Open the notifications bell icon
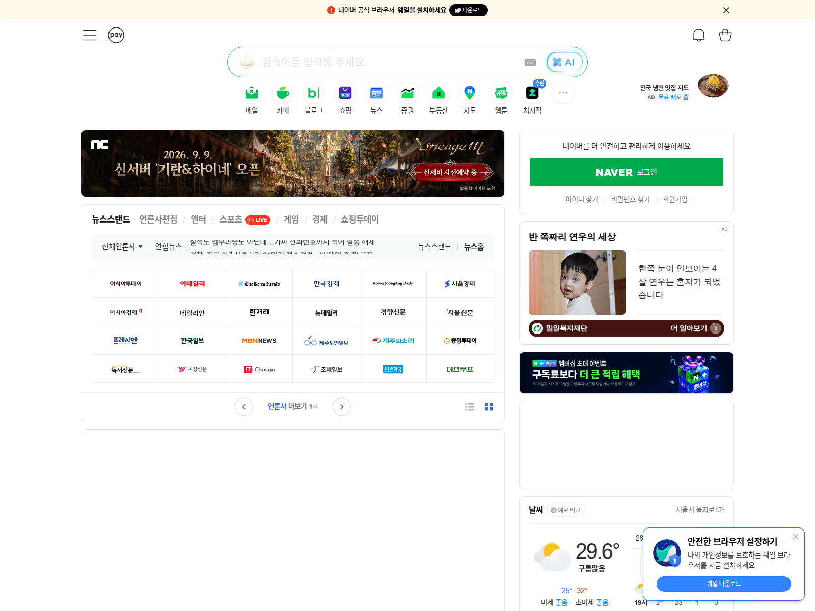 (x=699, y=35)
